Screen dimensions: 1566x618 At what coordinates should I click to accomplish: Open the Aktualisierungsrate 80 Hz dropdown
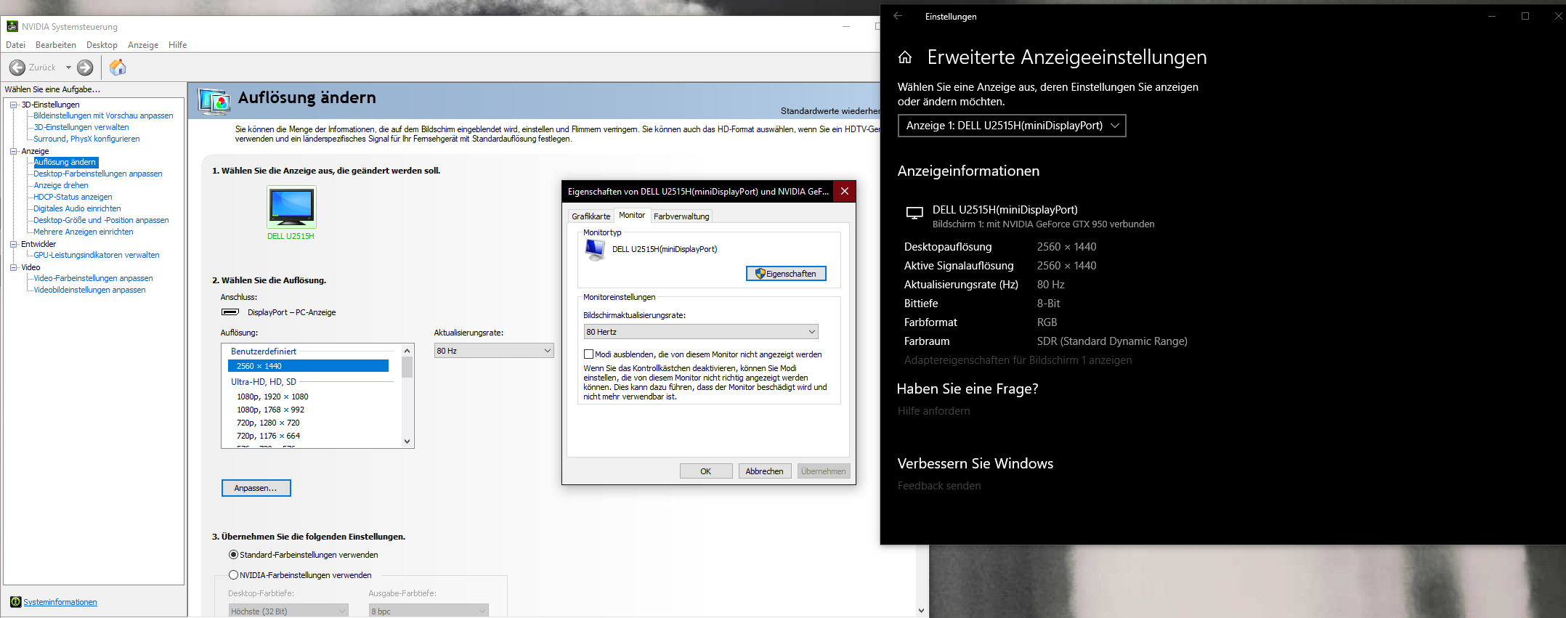click(494, 351)
